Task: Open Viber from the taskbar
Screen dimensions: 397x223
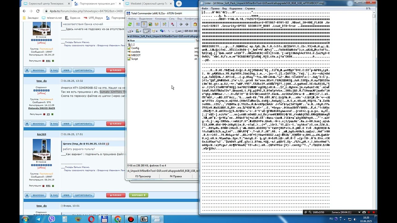Action: [x=52, y=219]
